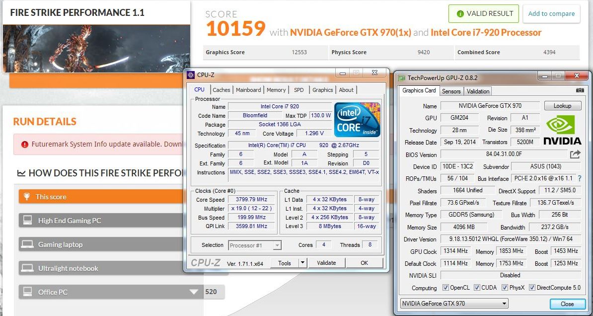Click the GPU-Z window title icon
Screen dimensions: 593x316
click(402, 78)
